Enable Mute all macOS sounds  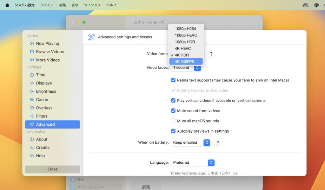(x=173, y=121)
